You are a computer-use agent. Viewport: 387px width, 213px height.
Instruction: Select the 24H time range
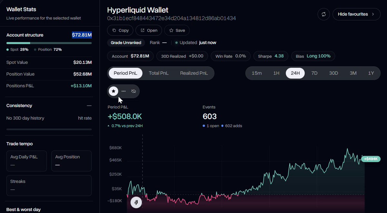(295, 73)
